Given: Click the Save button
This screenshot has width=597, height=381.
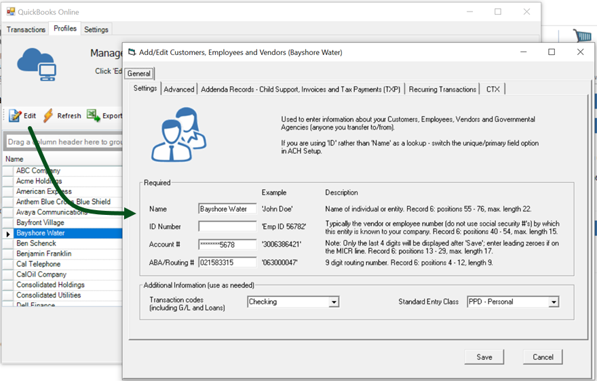Looking at the screenshot, I should pyautogui.click(x=484, y=357).
